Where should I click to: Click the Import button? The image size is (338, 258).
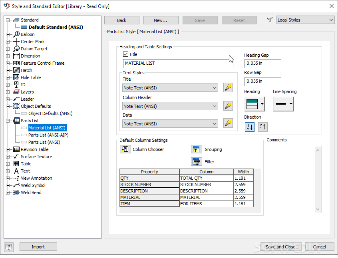(38, 247)
